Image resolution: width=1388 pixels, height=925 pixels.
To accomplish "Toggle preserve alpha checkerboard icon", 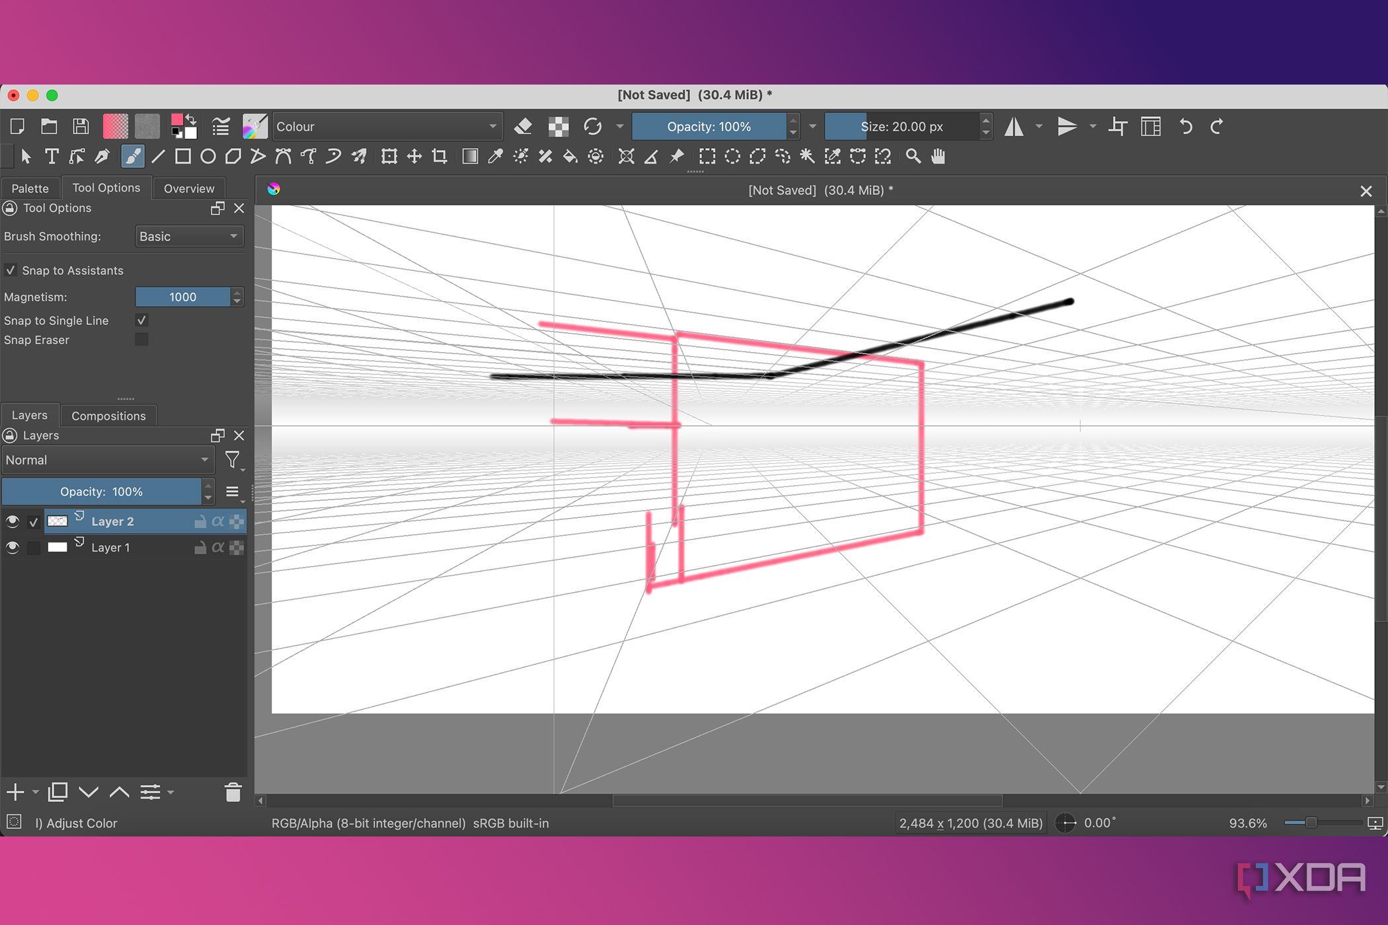I will [559, 126].
